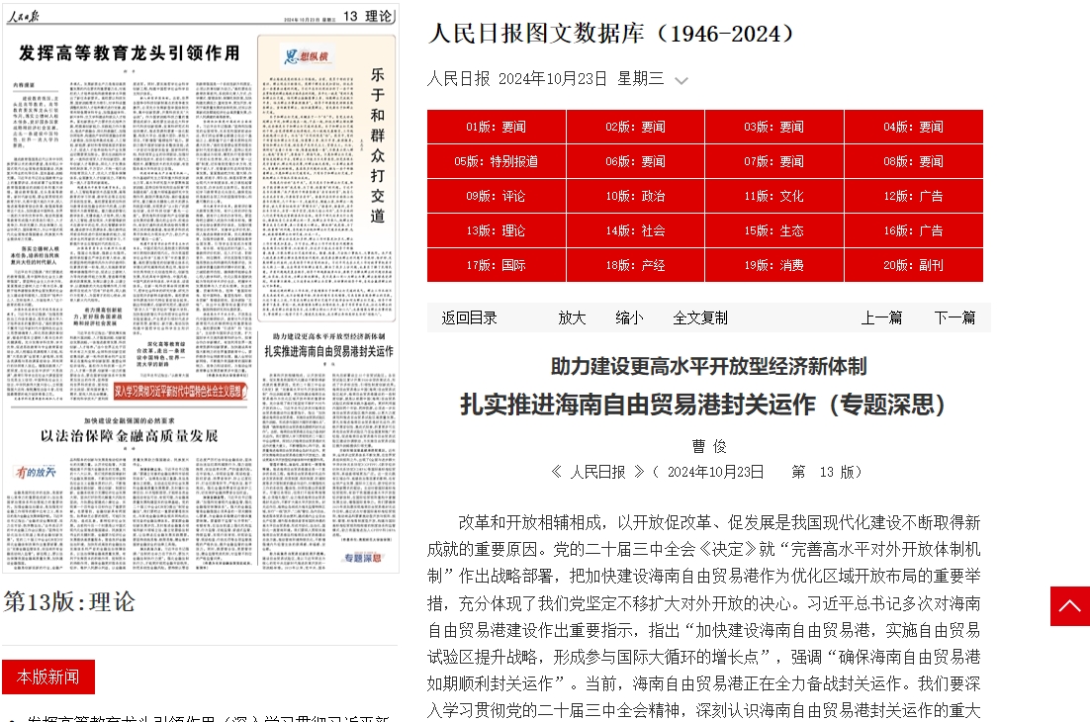Open 12版：广告 advertisement page
The image size is (1090, 722).
click(913, 196)
